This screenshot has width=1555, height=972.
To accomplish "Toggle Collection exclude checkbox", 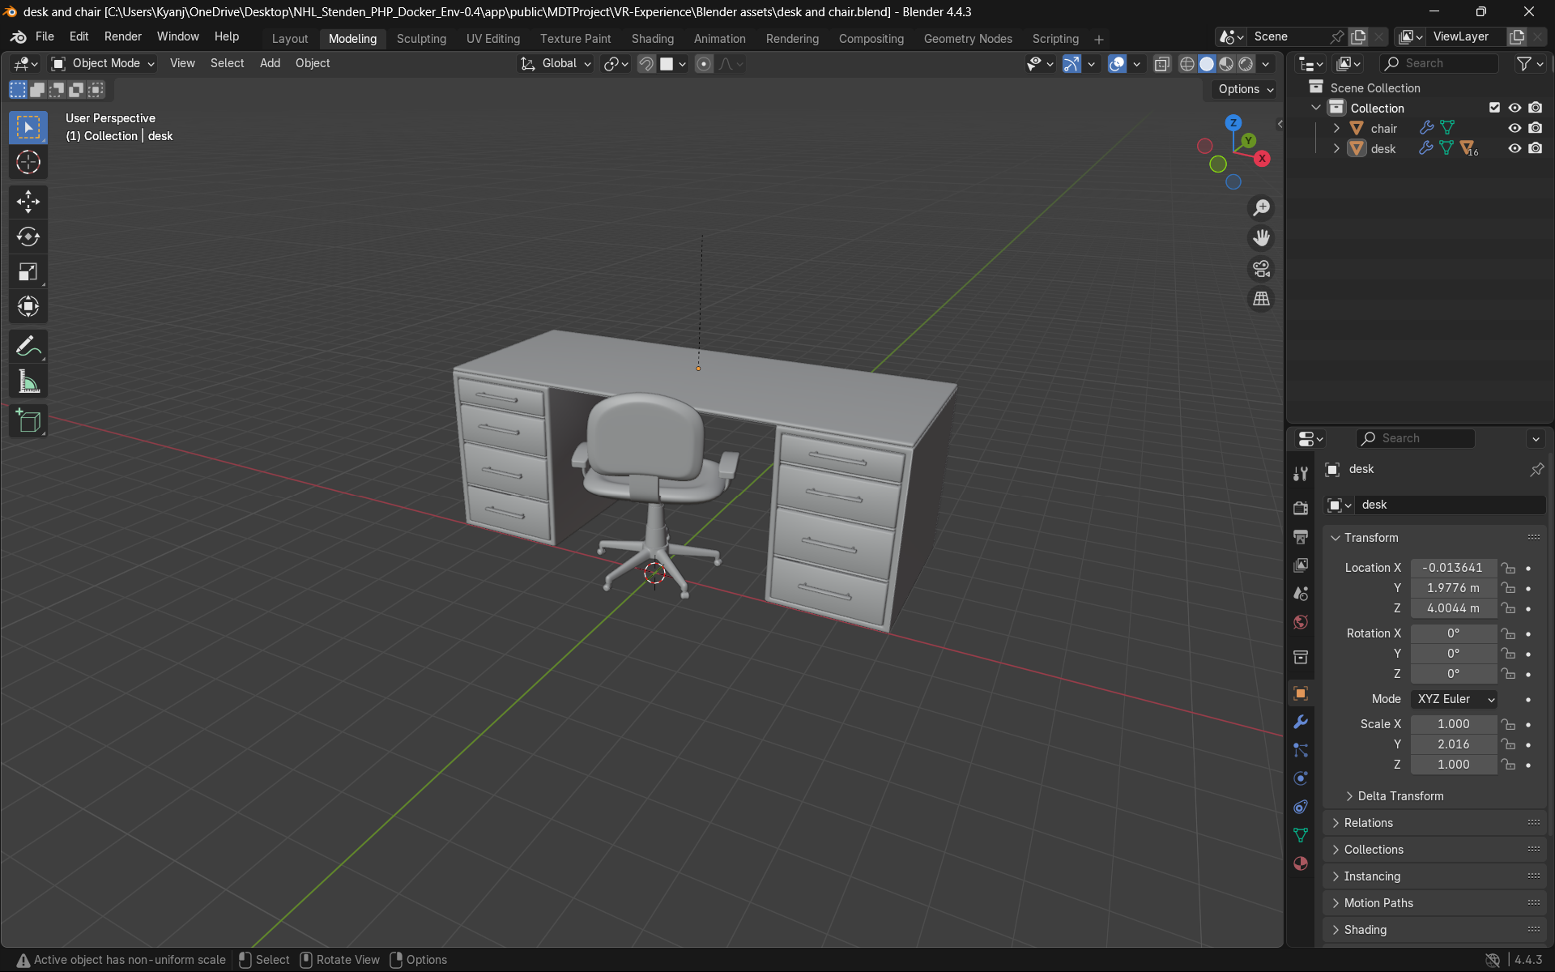I will point(1494,108).
